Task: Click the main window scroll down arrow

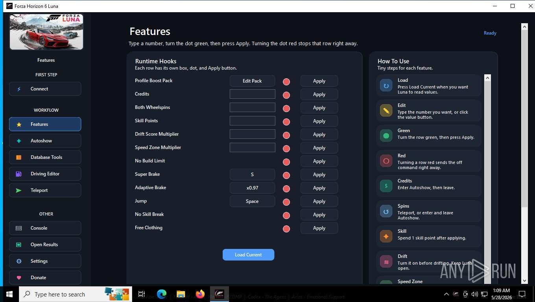Action: 524,281
